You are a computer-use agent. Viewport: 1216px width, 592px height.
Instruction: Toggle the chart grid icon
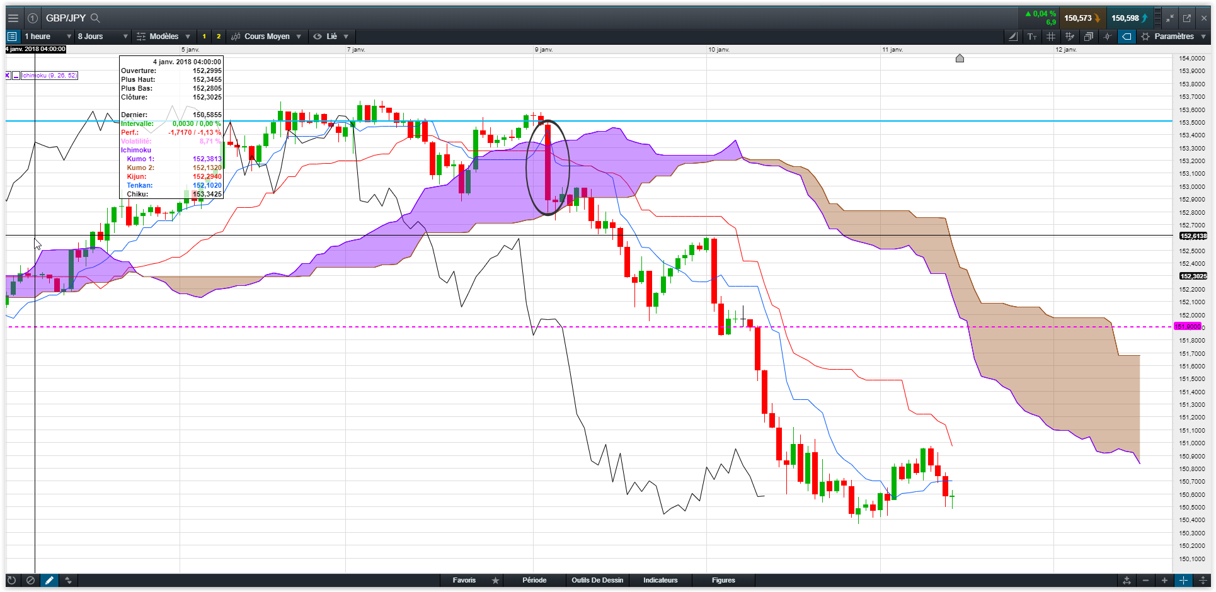point(1051,37)
